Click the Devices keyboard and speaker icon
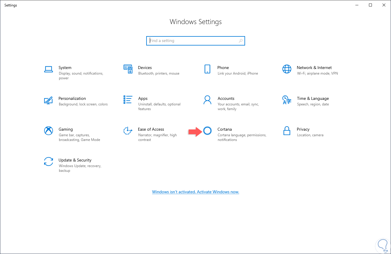Viewport: 391px width, 254px height. pyautogui.click(x=128, y=69)
